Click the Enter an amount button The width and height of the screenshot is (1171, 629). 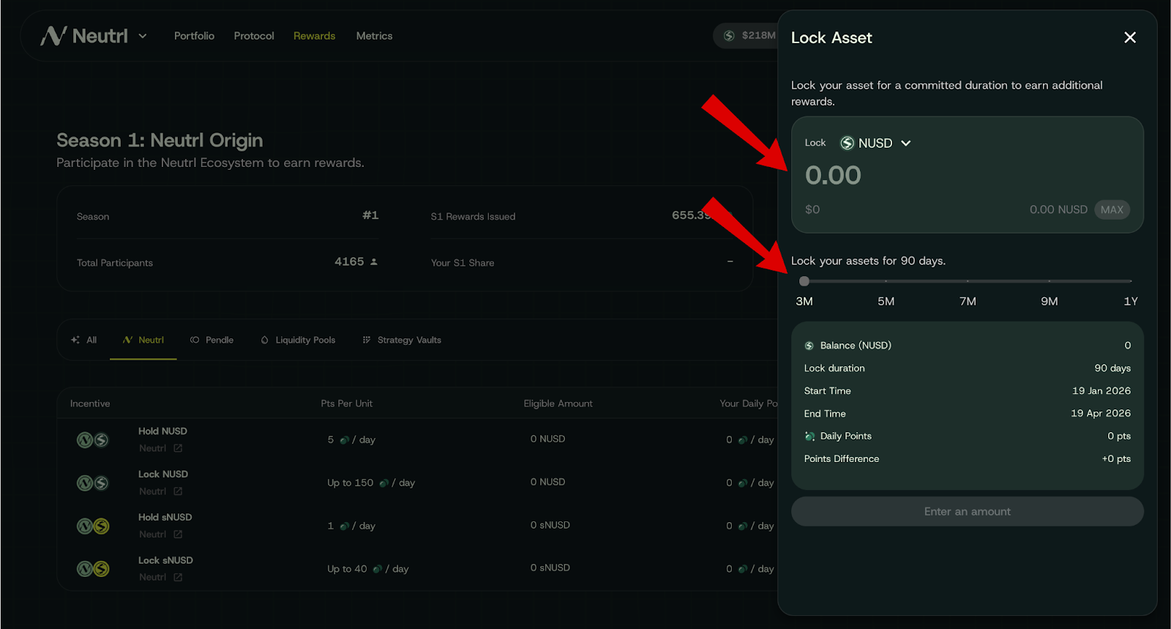click(x=968, y=511)
